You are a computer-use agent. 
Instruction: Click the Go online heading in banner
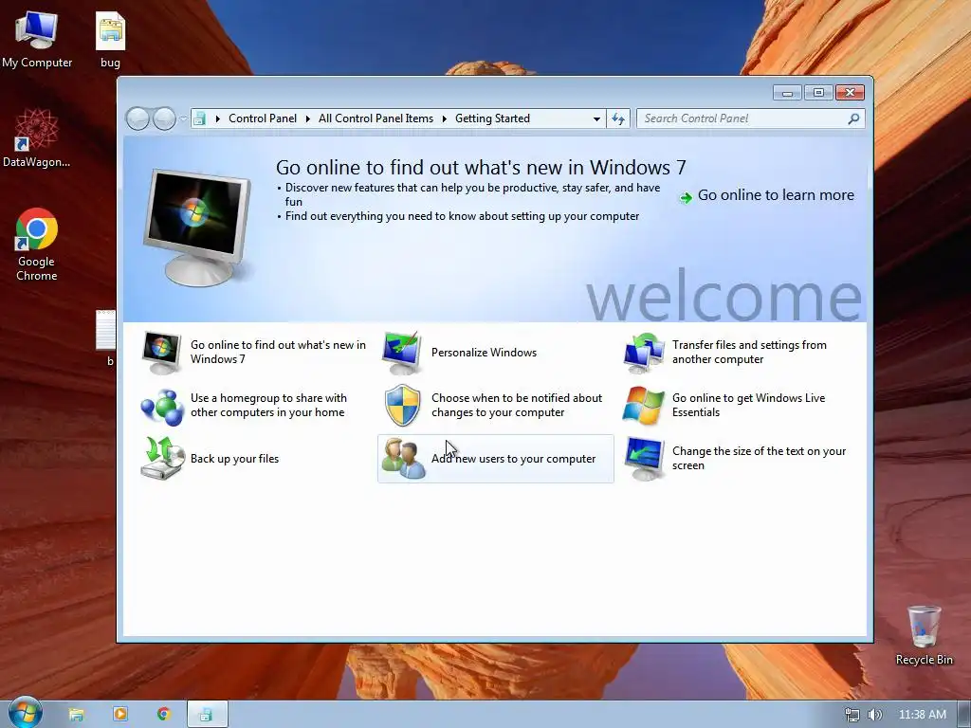click(x=481, y=167)
